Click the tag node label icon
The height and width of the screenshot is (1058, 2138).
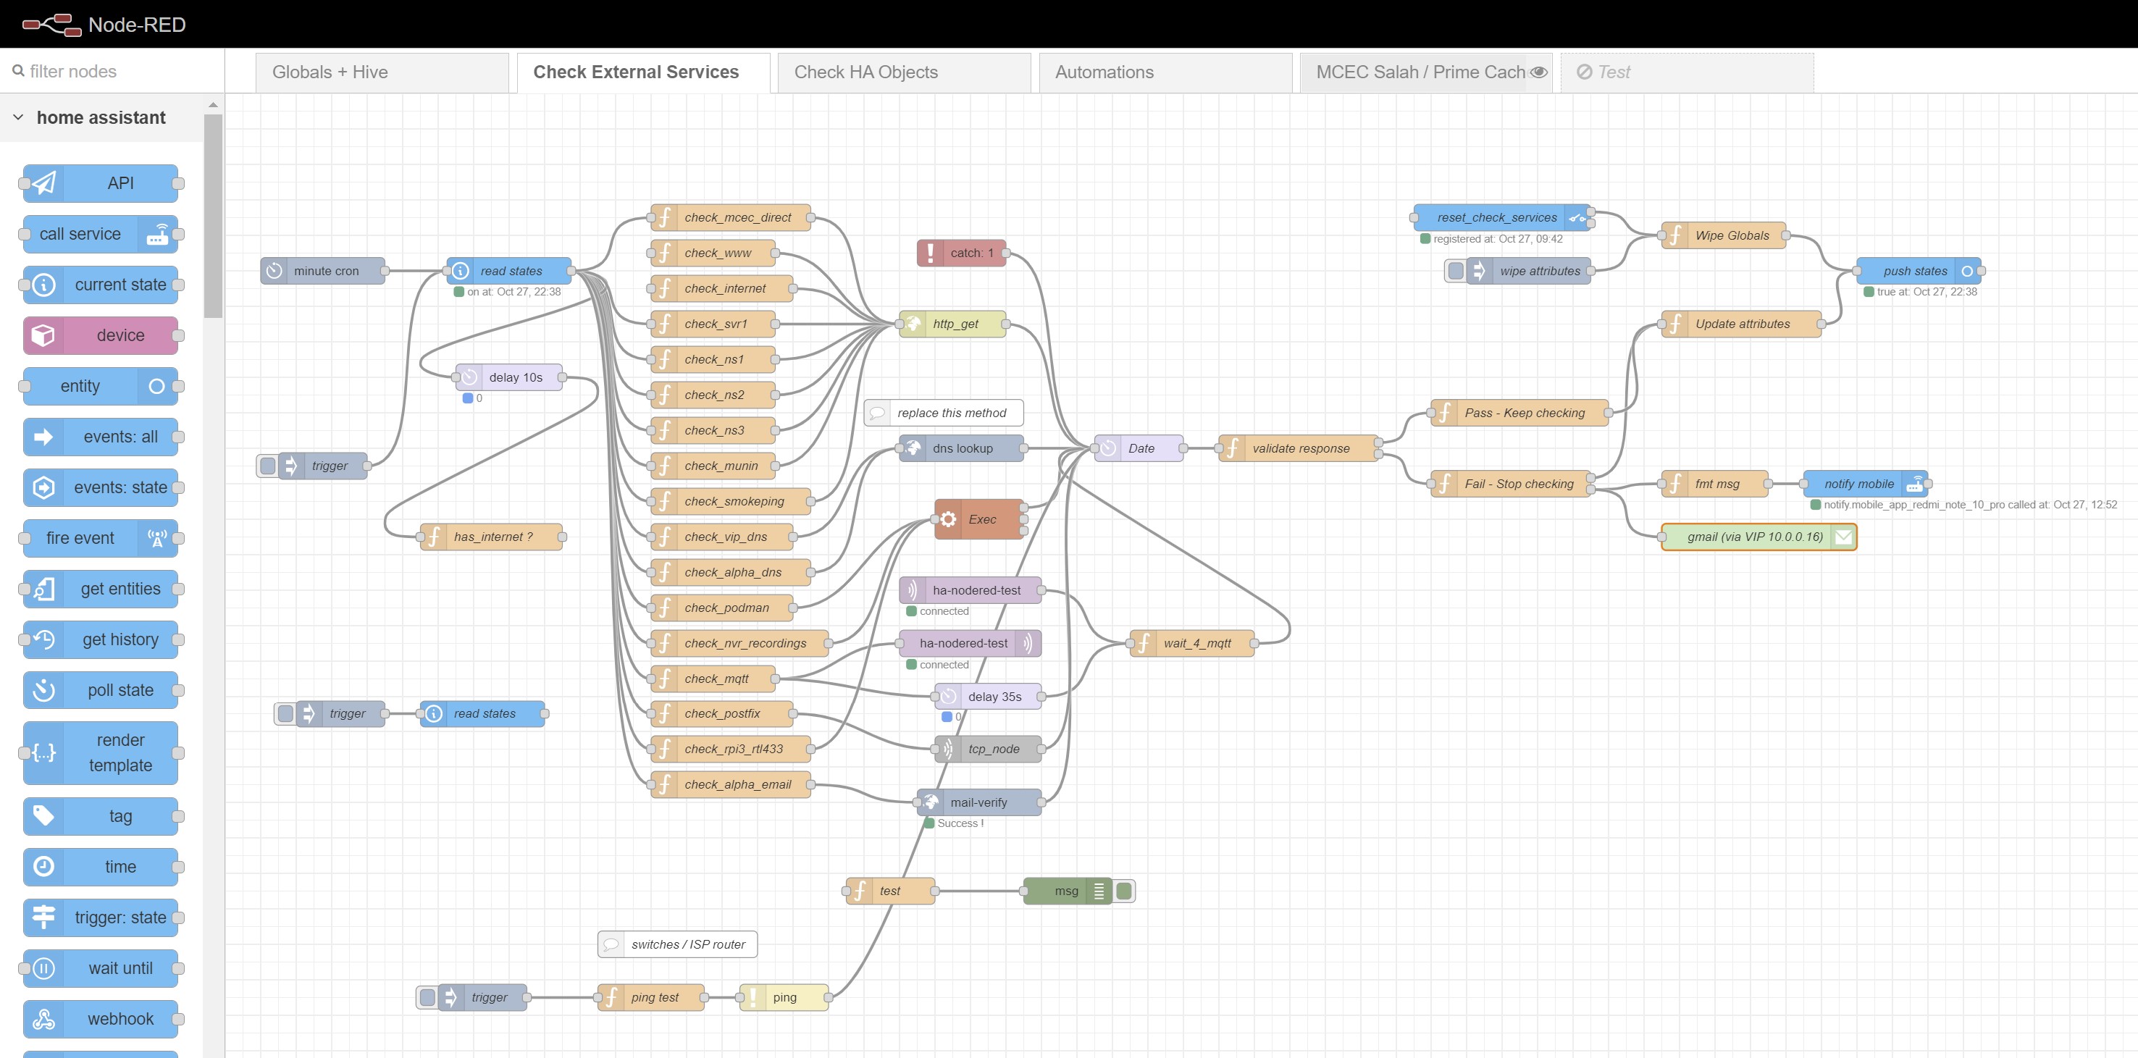[44, 817]
